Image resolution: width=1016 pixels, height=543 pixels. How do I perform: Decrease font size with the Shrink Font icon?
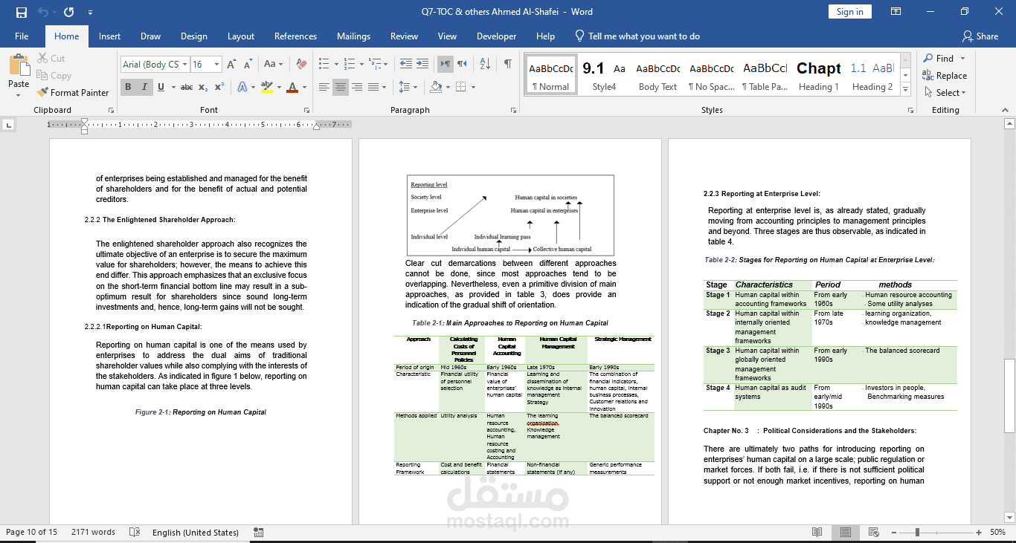click(249, 65)
